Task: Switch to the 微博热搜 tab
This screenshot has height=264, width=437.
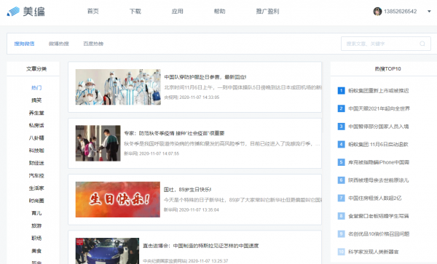Action: coord(58,44)
